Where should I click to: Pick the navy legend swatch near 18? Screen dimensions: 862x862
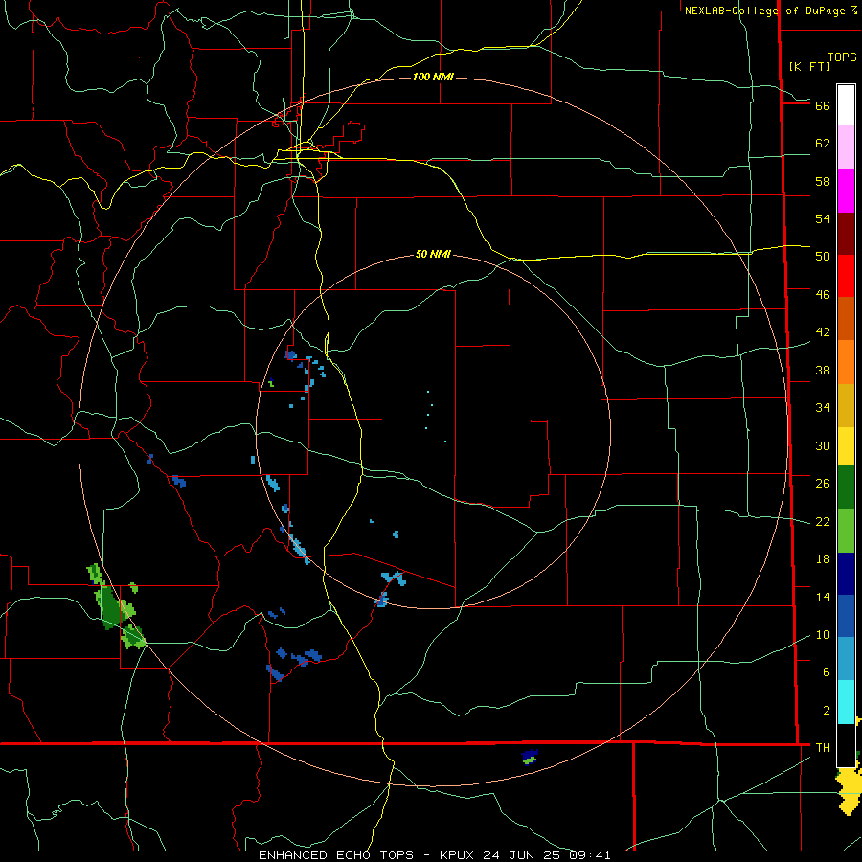pos(846,574)
